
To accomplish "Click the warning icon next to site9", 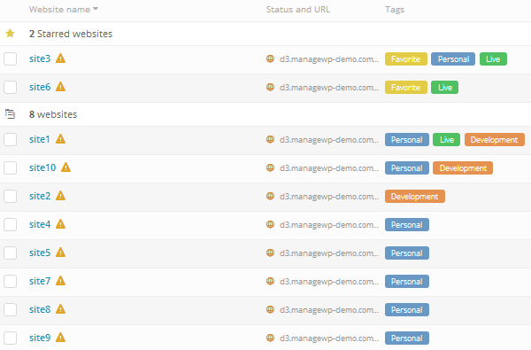I will tap(60, 338).
